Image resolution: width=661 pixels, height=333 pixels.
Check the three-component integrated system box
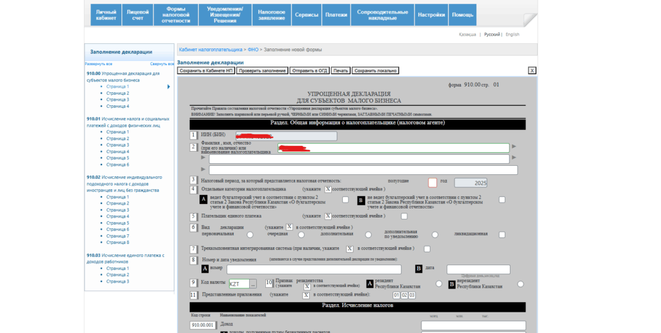[x=427, y=249]
